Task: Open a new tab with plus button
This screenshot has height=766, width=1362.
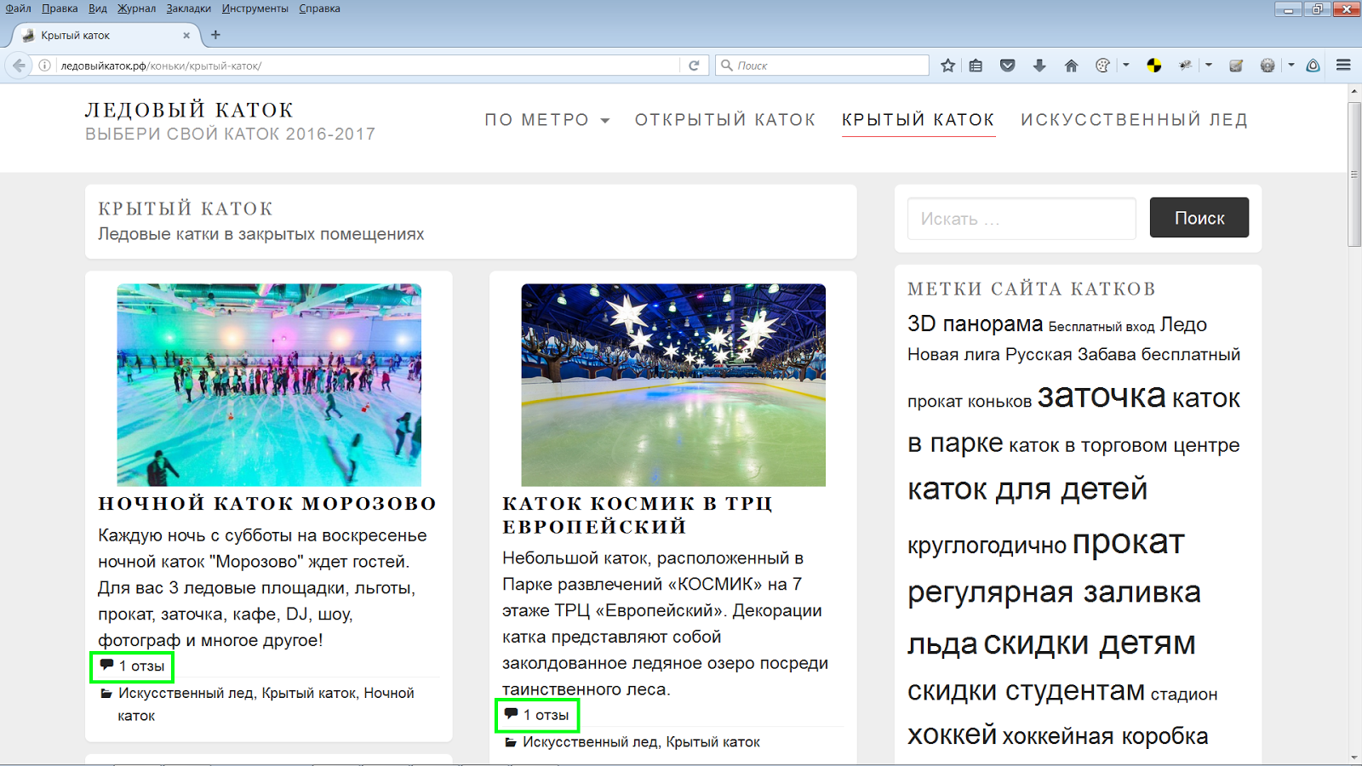Action: click(x=215, y=35)
